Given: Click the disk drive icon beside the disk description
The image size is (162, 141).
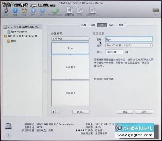Looking at the screenshot, I should [x=8, y=126].
